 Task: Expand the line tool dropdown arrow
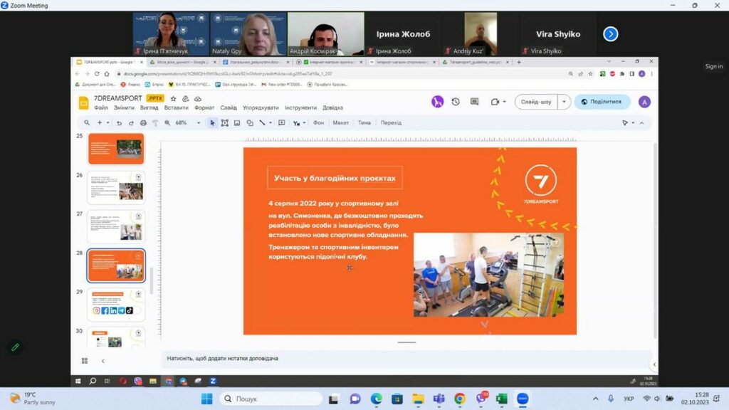[x=271, y=122]
